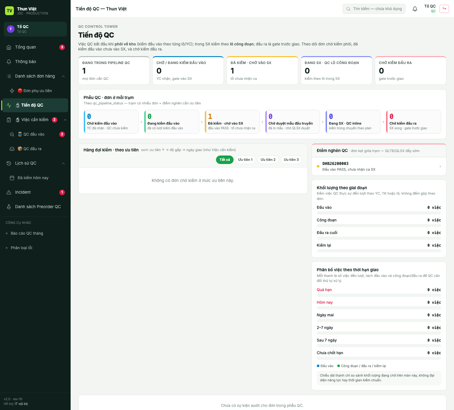
Task: Select the Tất cả priority filter
Action: (225, 160)
